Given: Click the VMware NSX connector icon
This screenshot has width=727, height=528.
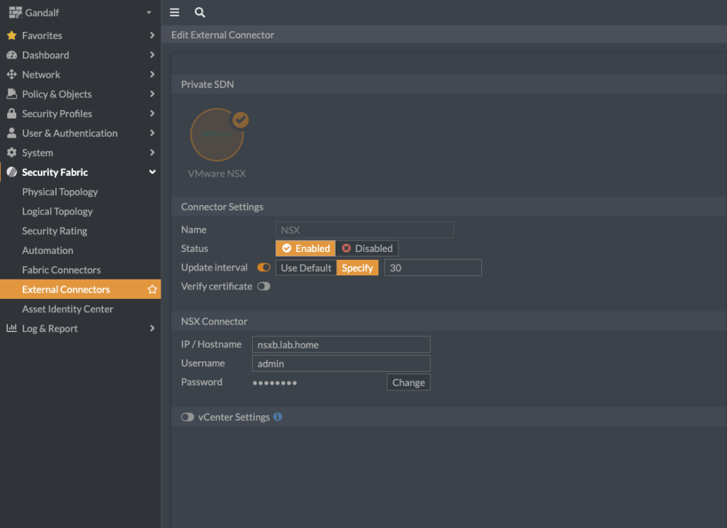Looking at the screenshot, I should 217,135.
